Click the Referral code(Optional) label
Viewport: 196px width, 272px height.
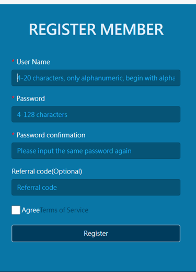point(47,171)
